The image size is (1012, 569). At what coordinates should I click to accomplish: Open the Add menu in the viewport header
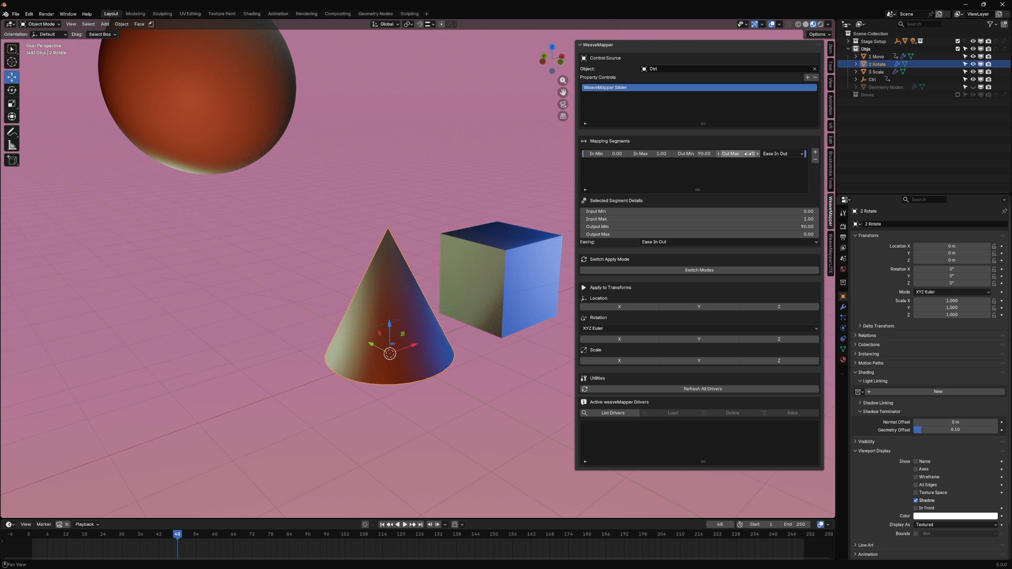[x=105, y=24]
